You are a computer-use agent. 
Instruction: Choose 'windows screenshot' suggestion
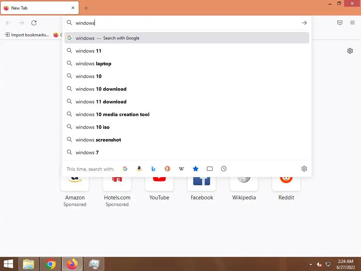click(187, 140)
